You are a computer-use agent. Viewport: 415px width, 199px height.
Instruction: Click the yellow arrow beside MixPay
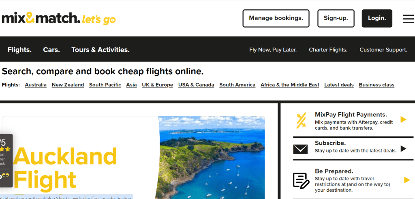[x=403, y=119]
